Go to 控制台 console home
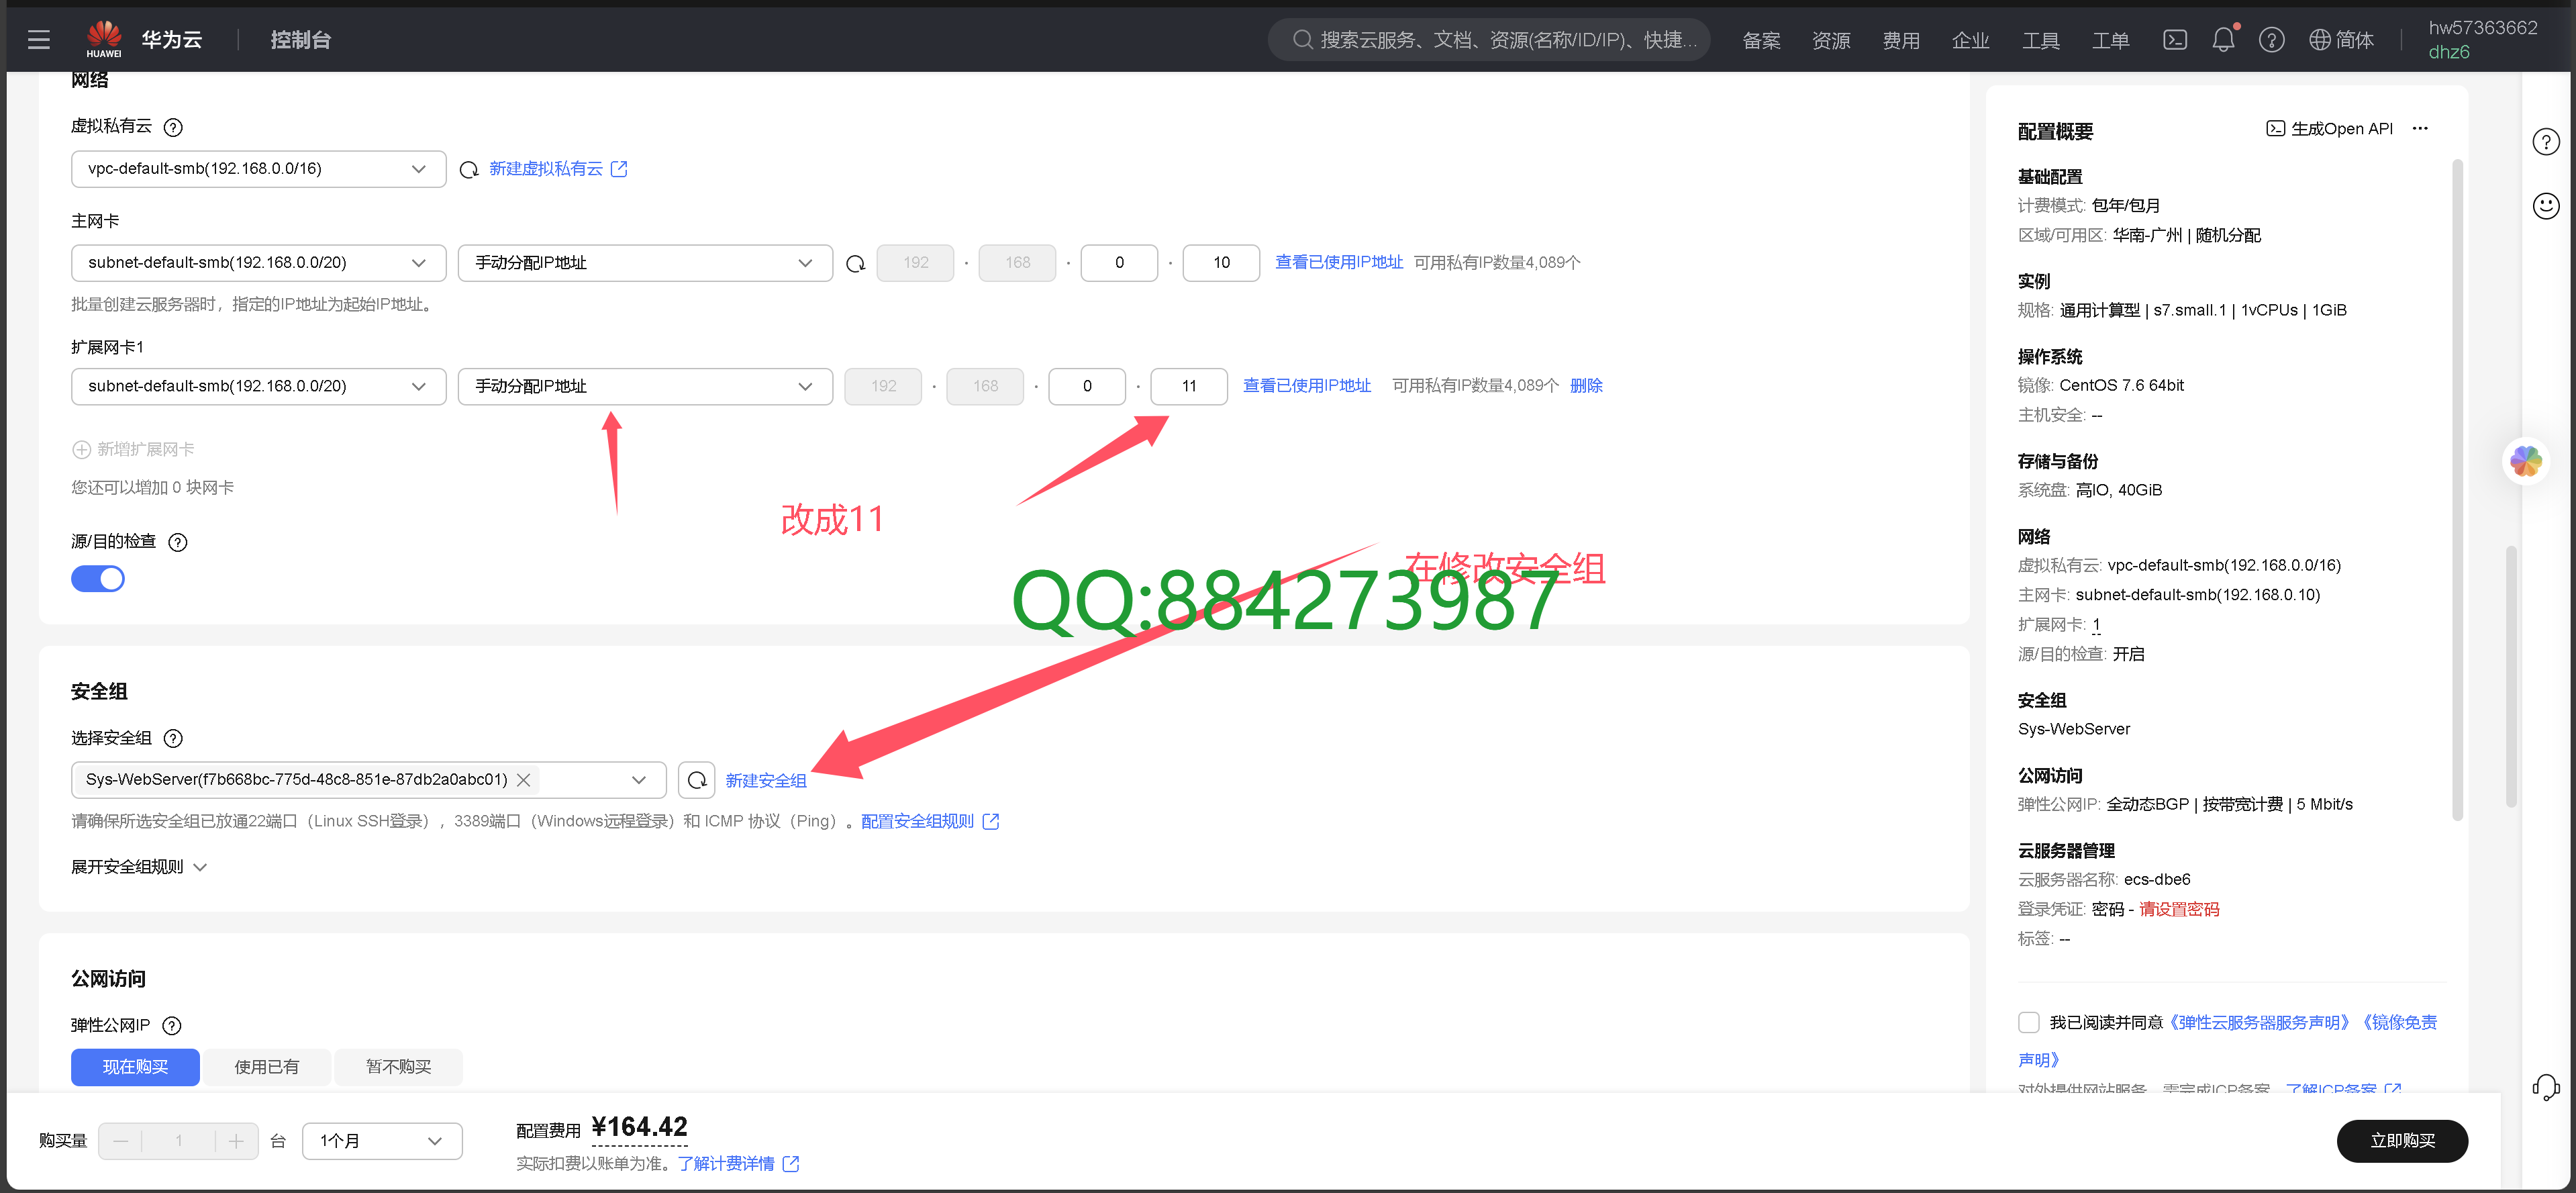Image resolution: width=2576 pixels, height=1193 pixels. pyautogui.click(x=300, y=40)
